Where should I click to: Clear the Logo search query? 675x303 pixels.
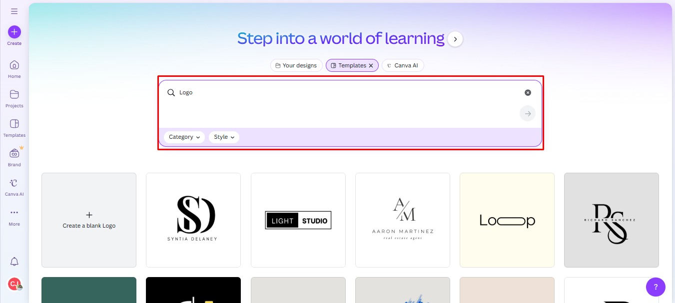[528, 92]
